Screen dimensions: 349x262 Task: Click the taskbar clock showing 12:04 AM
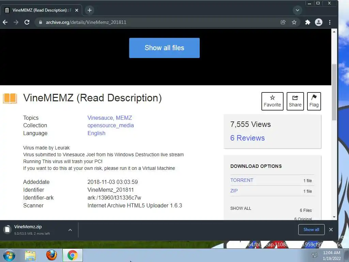tap(332, 256)
